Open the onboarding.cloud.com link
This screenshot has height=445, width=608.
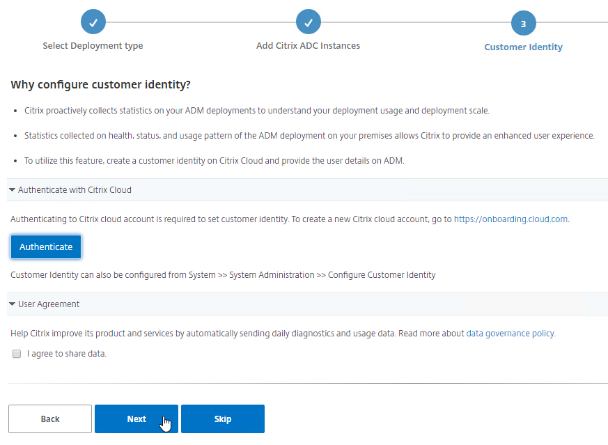tap(510, 219)
